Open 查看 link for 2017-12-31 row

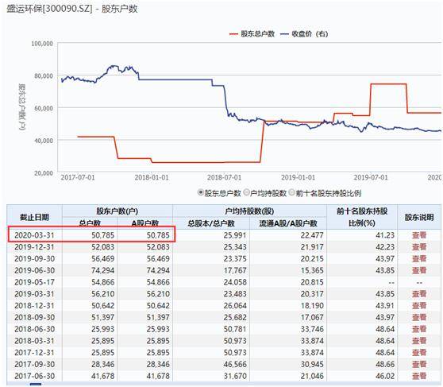[419, 353]
